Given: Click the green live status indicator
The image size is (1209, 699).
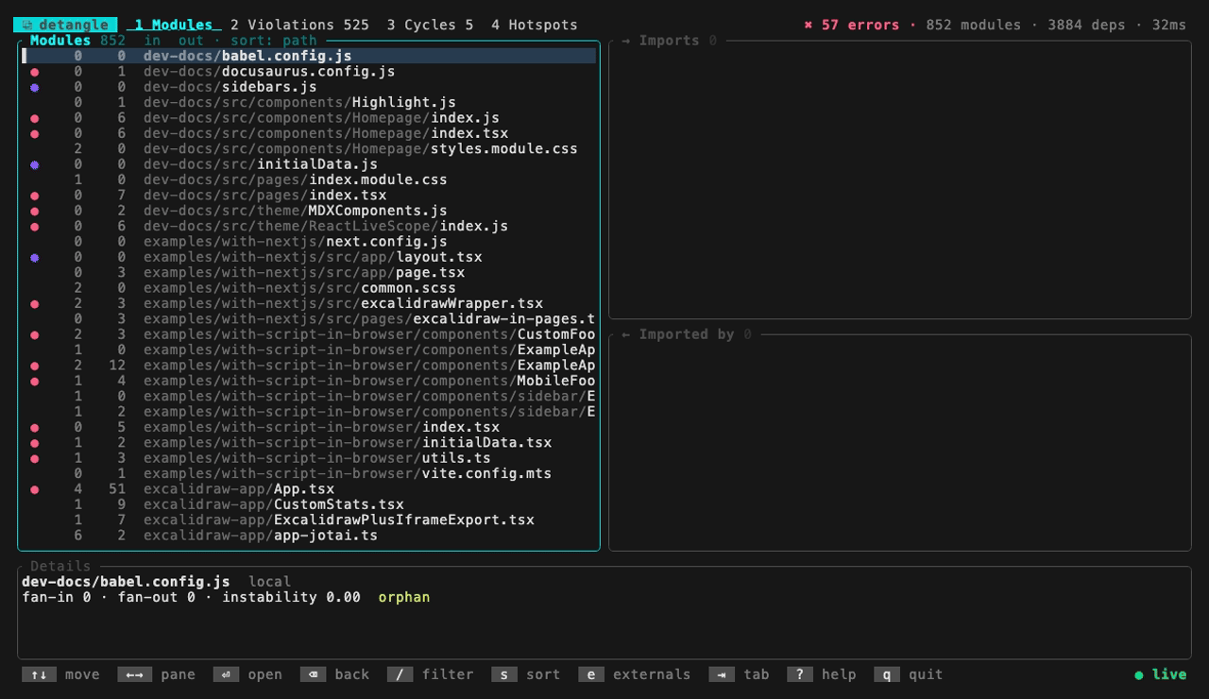Looking at the screenshot, I should (x=1160, y=674).
